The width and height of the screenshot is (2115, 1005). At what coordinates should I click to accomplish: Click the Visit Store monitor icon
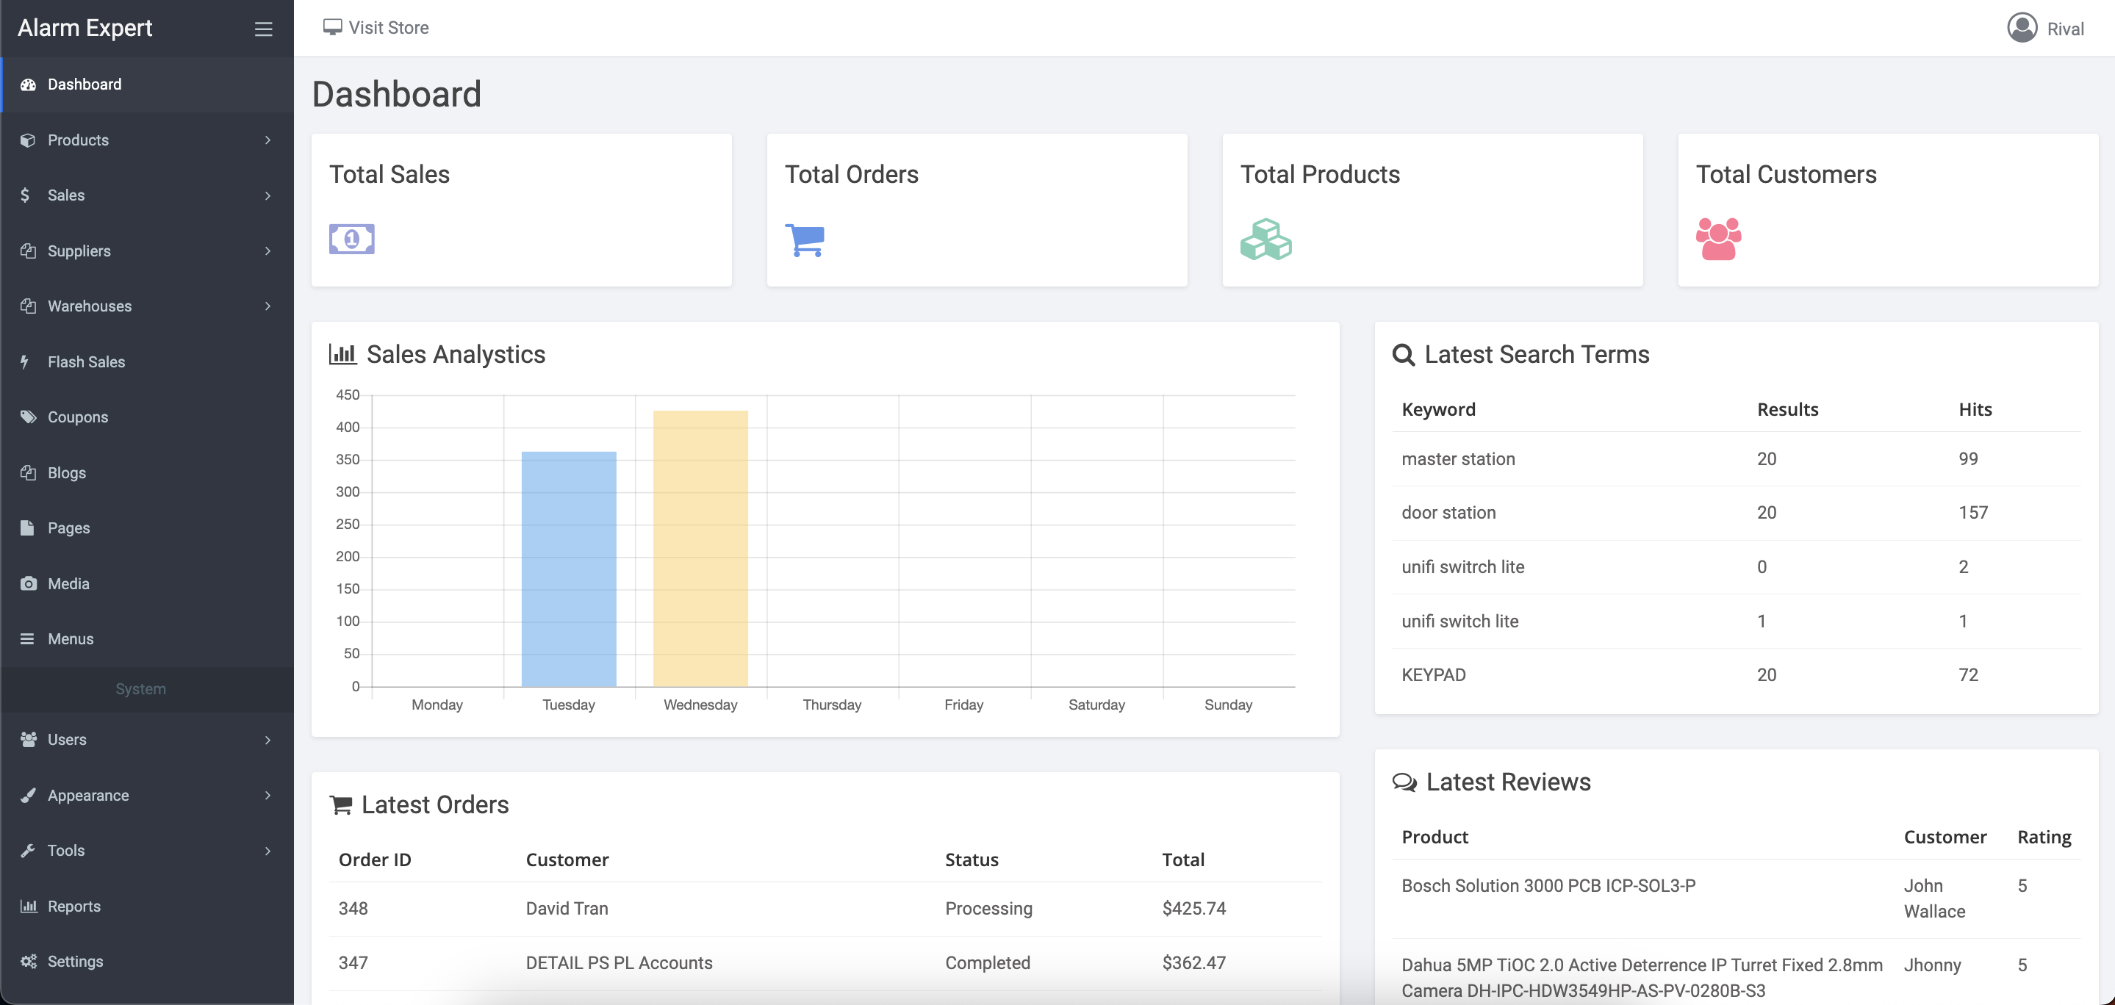[331, 27]
